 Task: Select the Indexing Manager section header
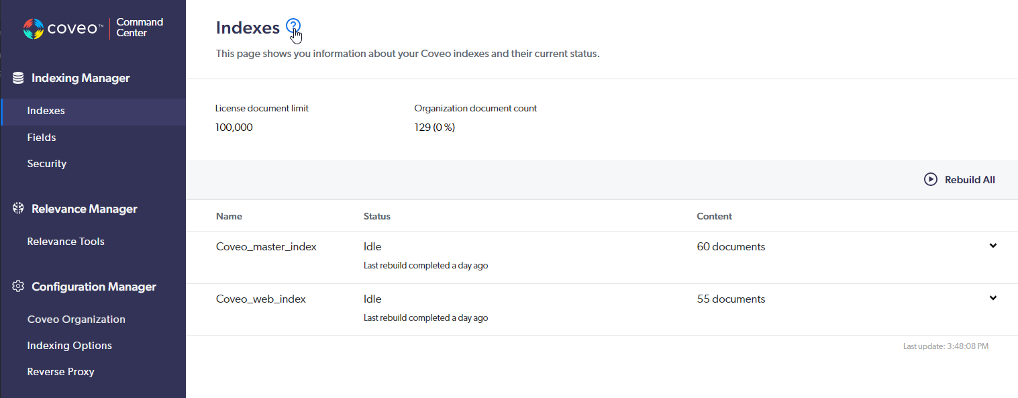(x=81, y=79)
